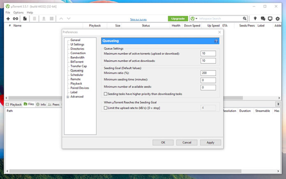This screenshot has height=179, width=286.
Task: Click Create New Torrent file icon
Action: (25, 18)
